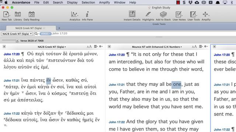Open the Display menu
Screen dimensions: 236x132
[x=72, y=3]
